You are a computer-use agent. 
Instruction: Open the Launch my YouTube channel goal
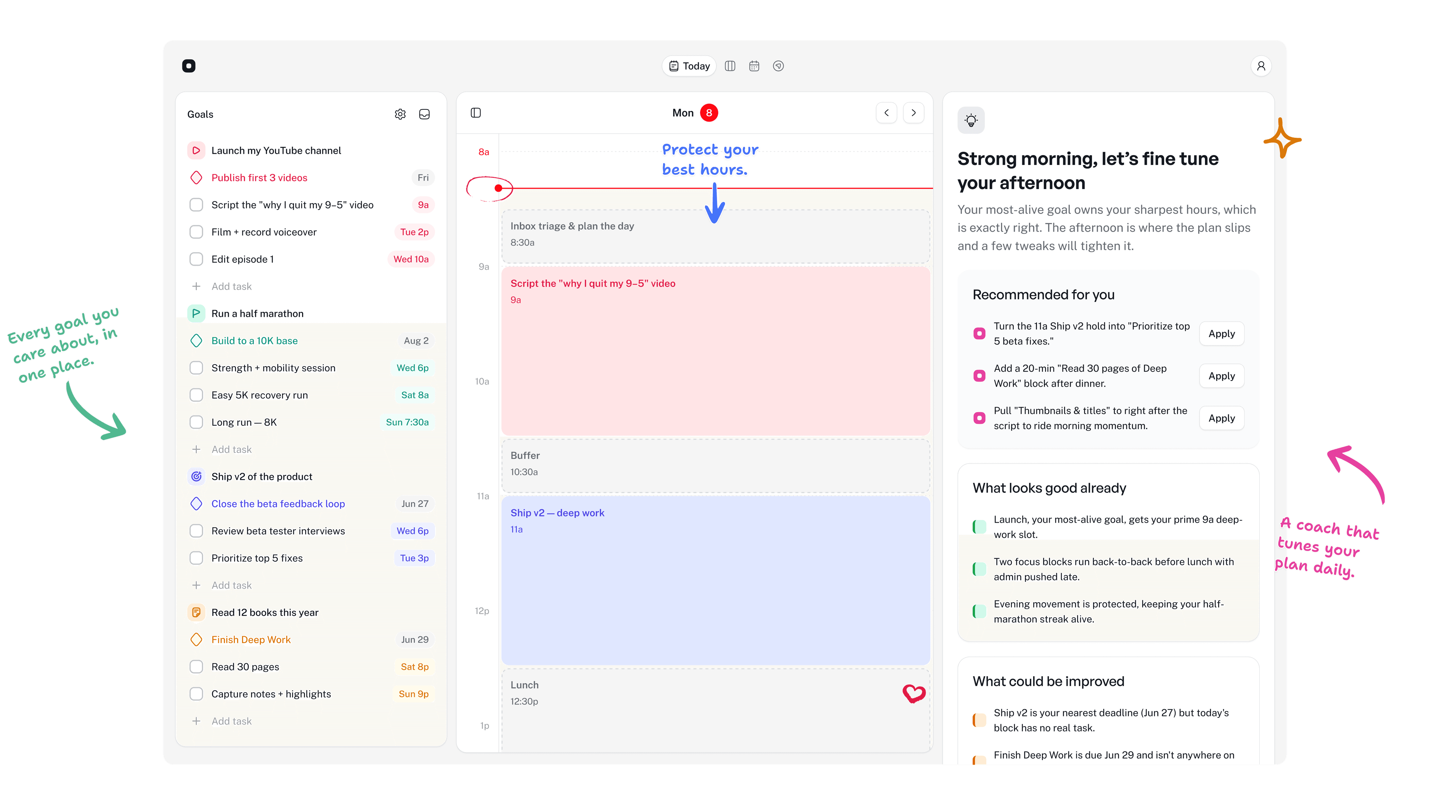[x=276, y=150]
